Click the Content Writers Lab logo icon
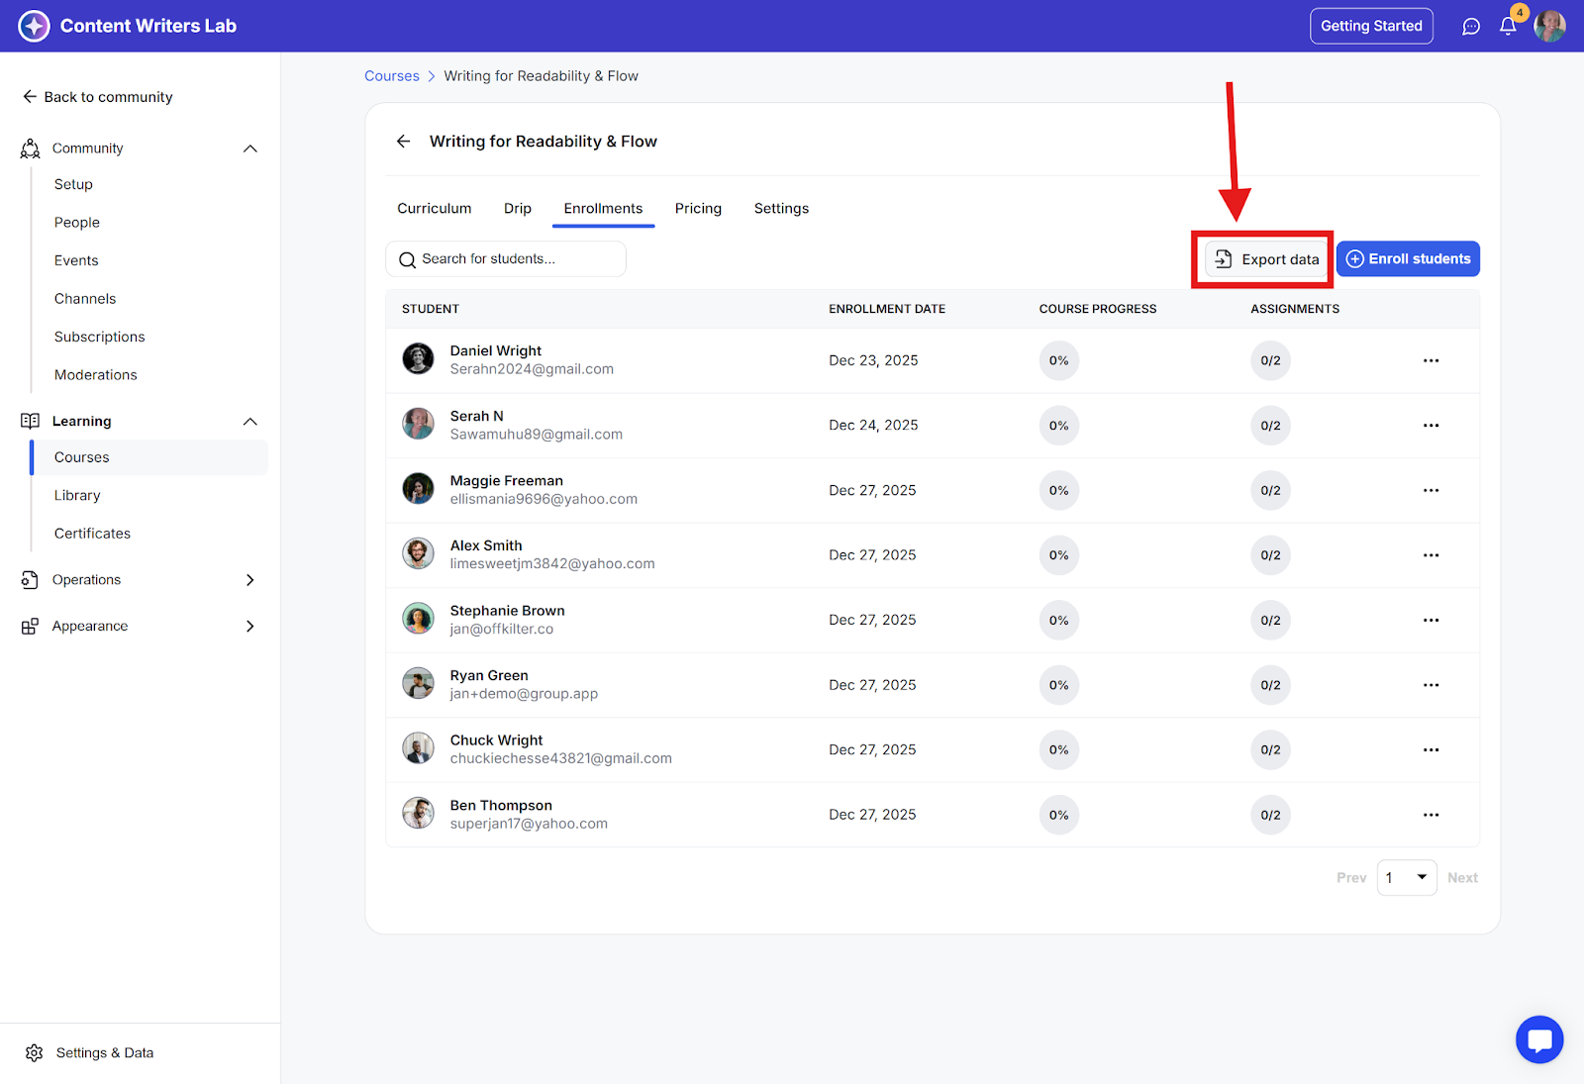This screenshot has width=1584, height=1084. click(34, 26)
